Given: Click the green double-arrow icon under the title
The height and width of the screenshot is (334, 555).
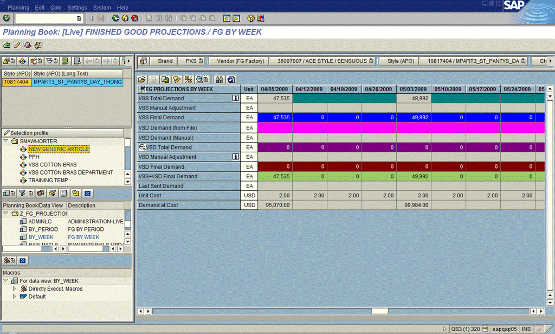Looking at the screenshot, I should (x=7, y=46).
